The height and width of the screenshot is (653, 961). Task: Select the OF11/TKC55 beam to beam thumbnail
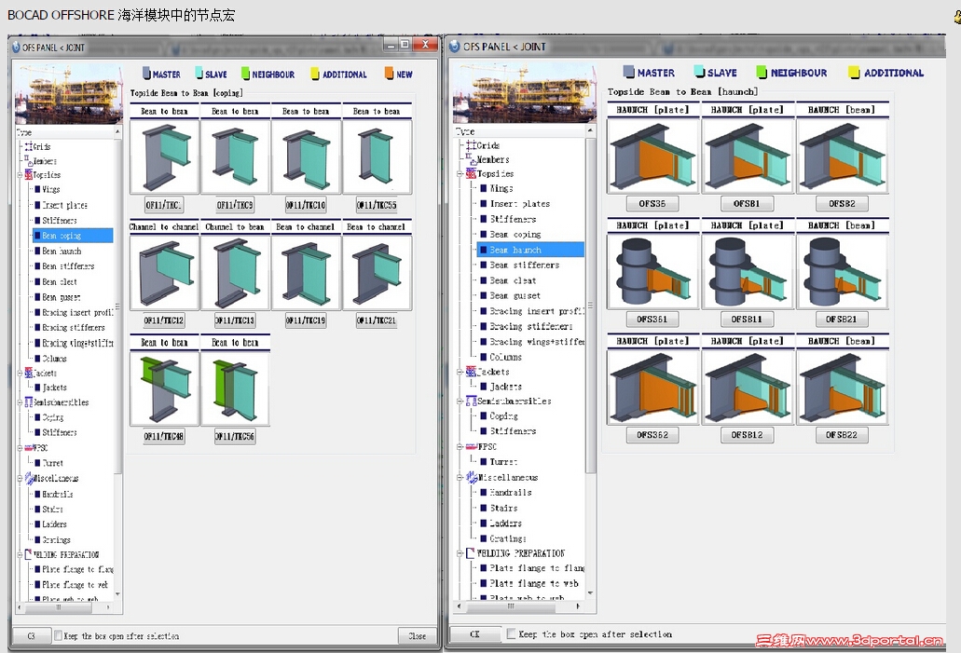(377, 156)
